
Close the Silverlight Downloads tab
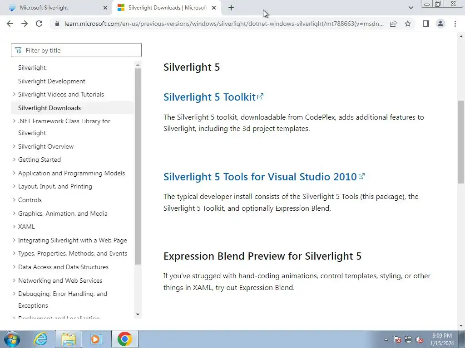(214, 8)
